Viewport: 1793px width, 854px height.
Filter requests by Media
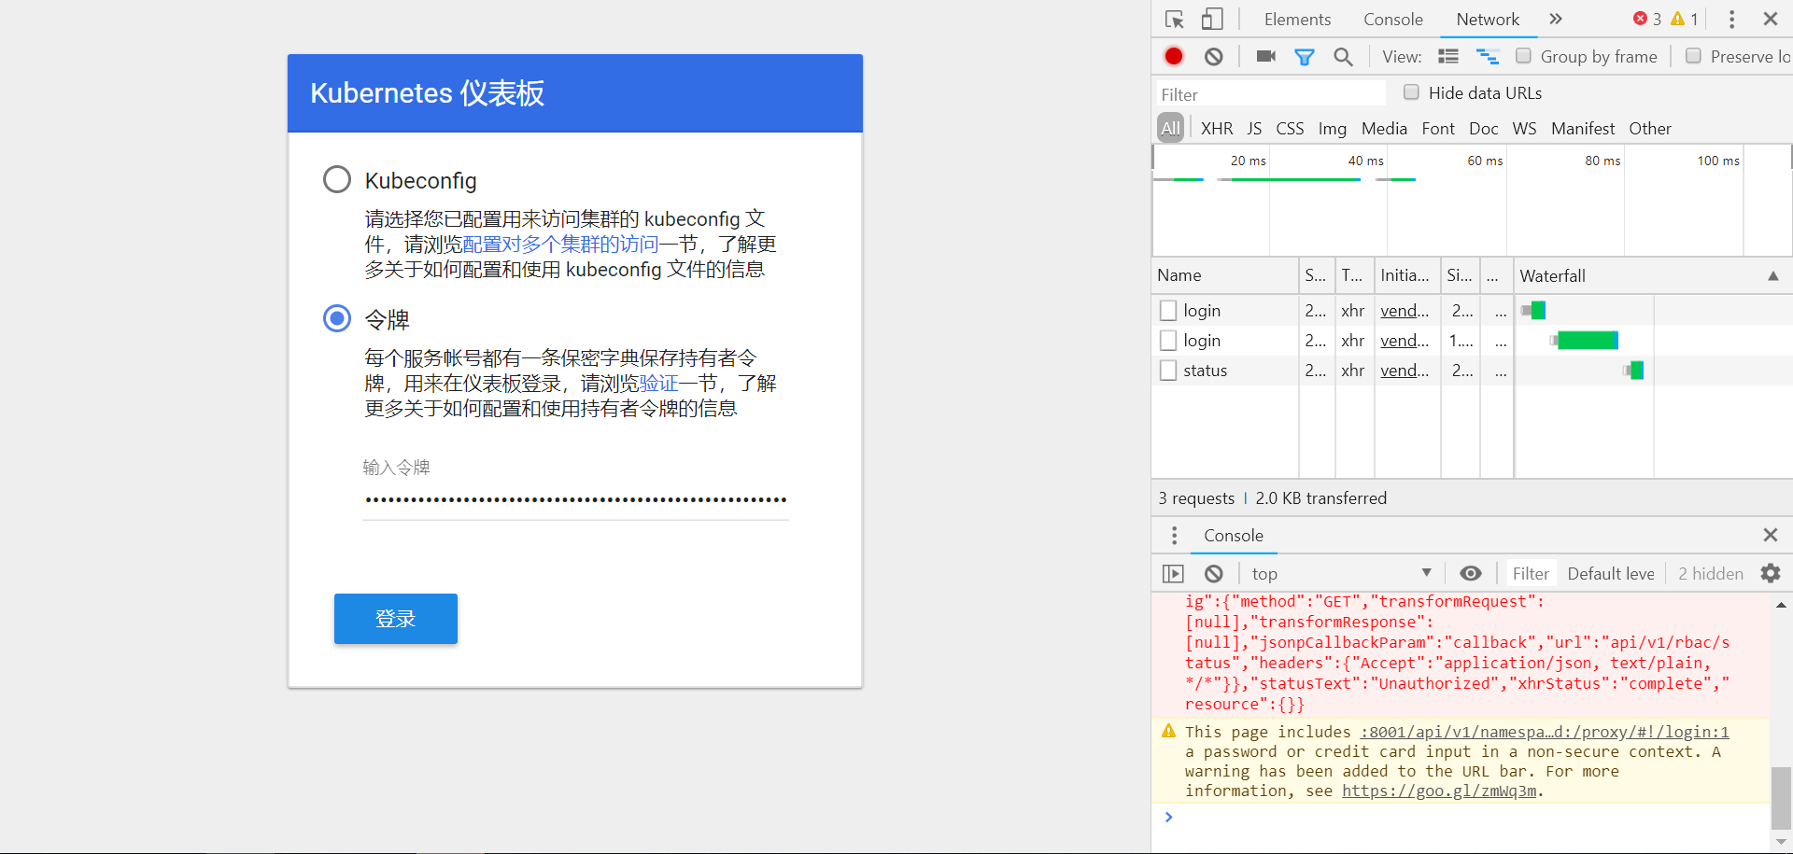pyautogui.click(x=1384, y=129)
